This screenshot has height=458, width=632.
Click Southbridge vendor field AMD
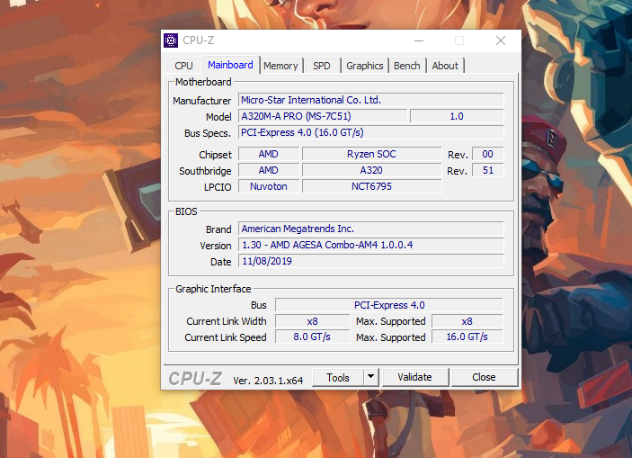point(269,170)
